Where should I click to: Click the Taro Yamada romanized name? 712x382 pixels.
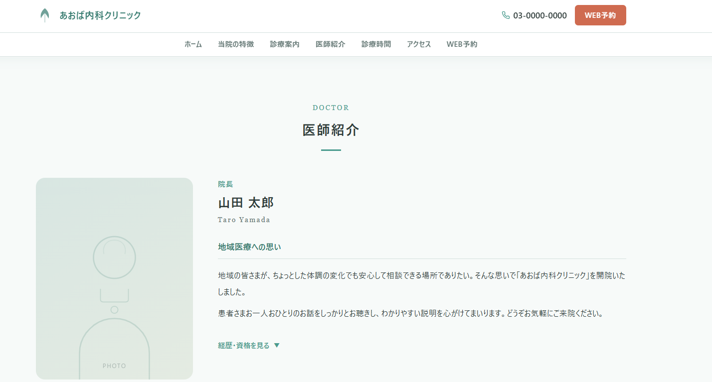[244, 220]
